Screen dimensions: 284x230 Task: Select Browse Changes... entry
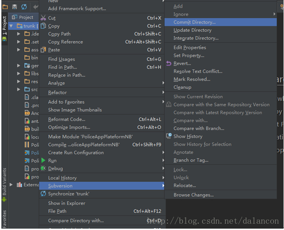pos(221,195)
